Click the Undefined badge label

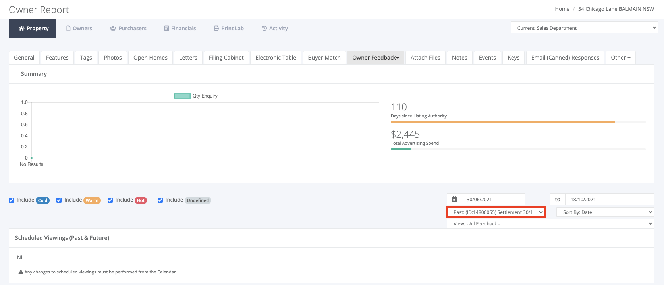198,200
